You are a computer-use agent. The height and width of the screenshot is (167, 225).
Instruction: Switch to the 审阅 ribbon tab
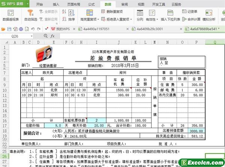(124, 4)
